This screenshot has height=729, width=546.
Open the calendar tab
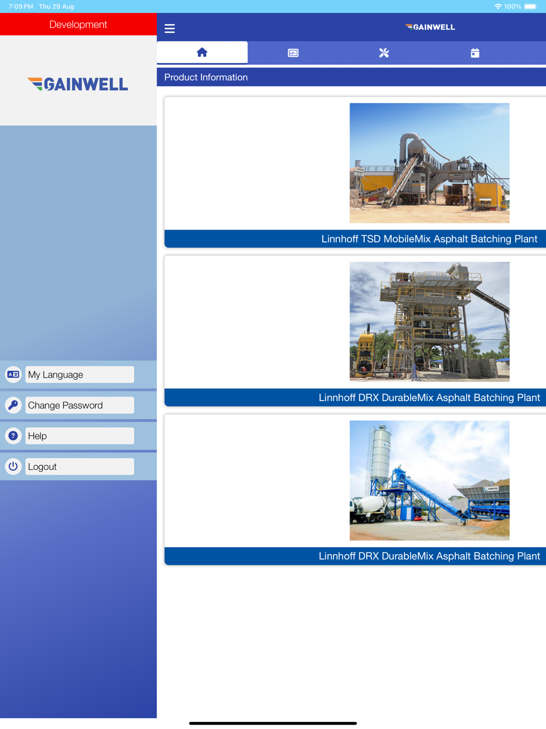475,53
